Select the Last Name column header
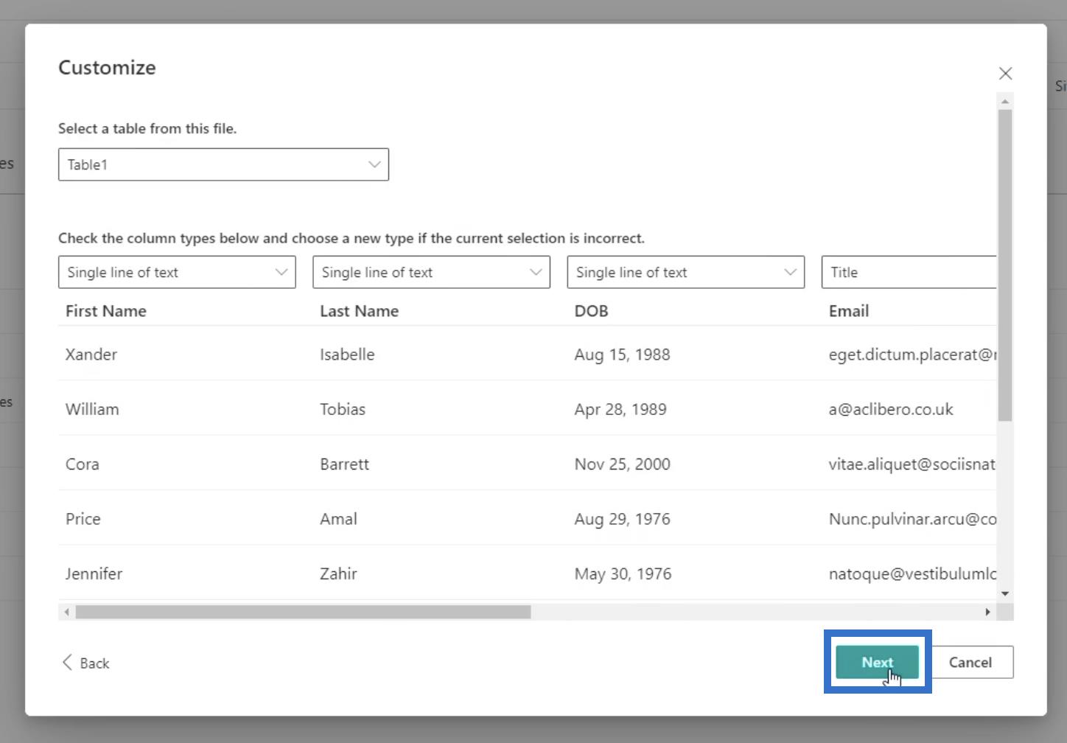Viewport: 1067px width, 743px height. coord(359,311)
